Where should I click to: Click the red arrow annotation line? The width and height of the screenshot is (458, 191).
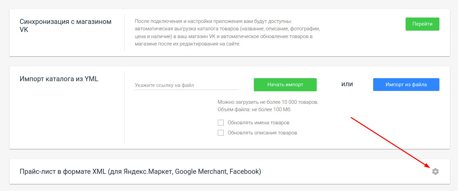[390, 141]
